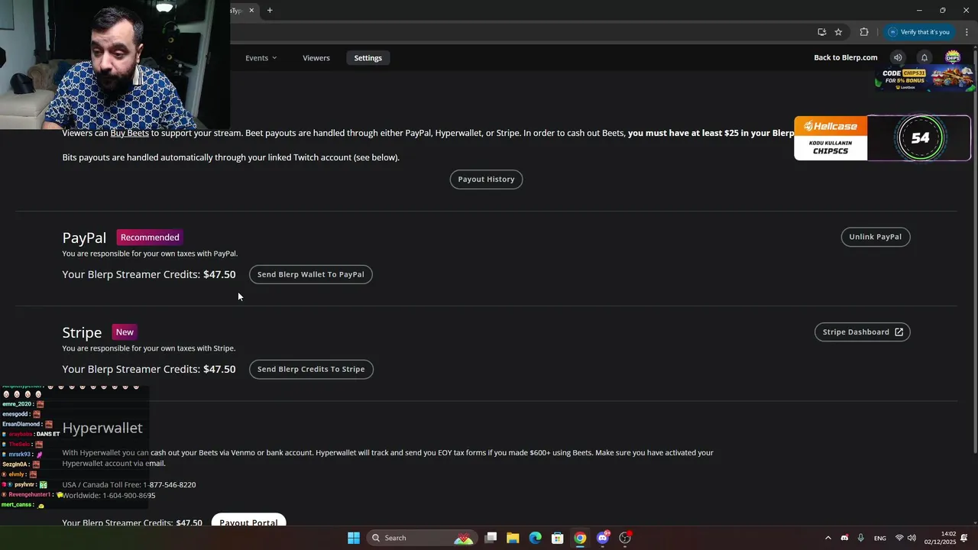The image size is (978, 550).
Task: Open the Stripe Dashboard external link
Action: [862, 332]
